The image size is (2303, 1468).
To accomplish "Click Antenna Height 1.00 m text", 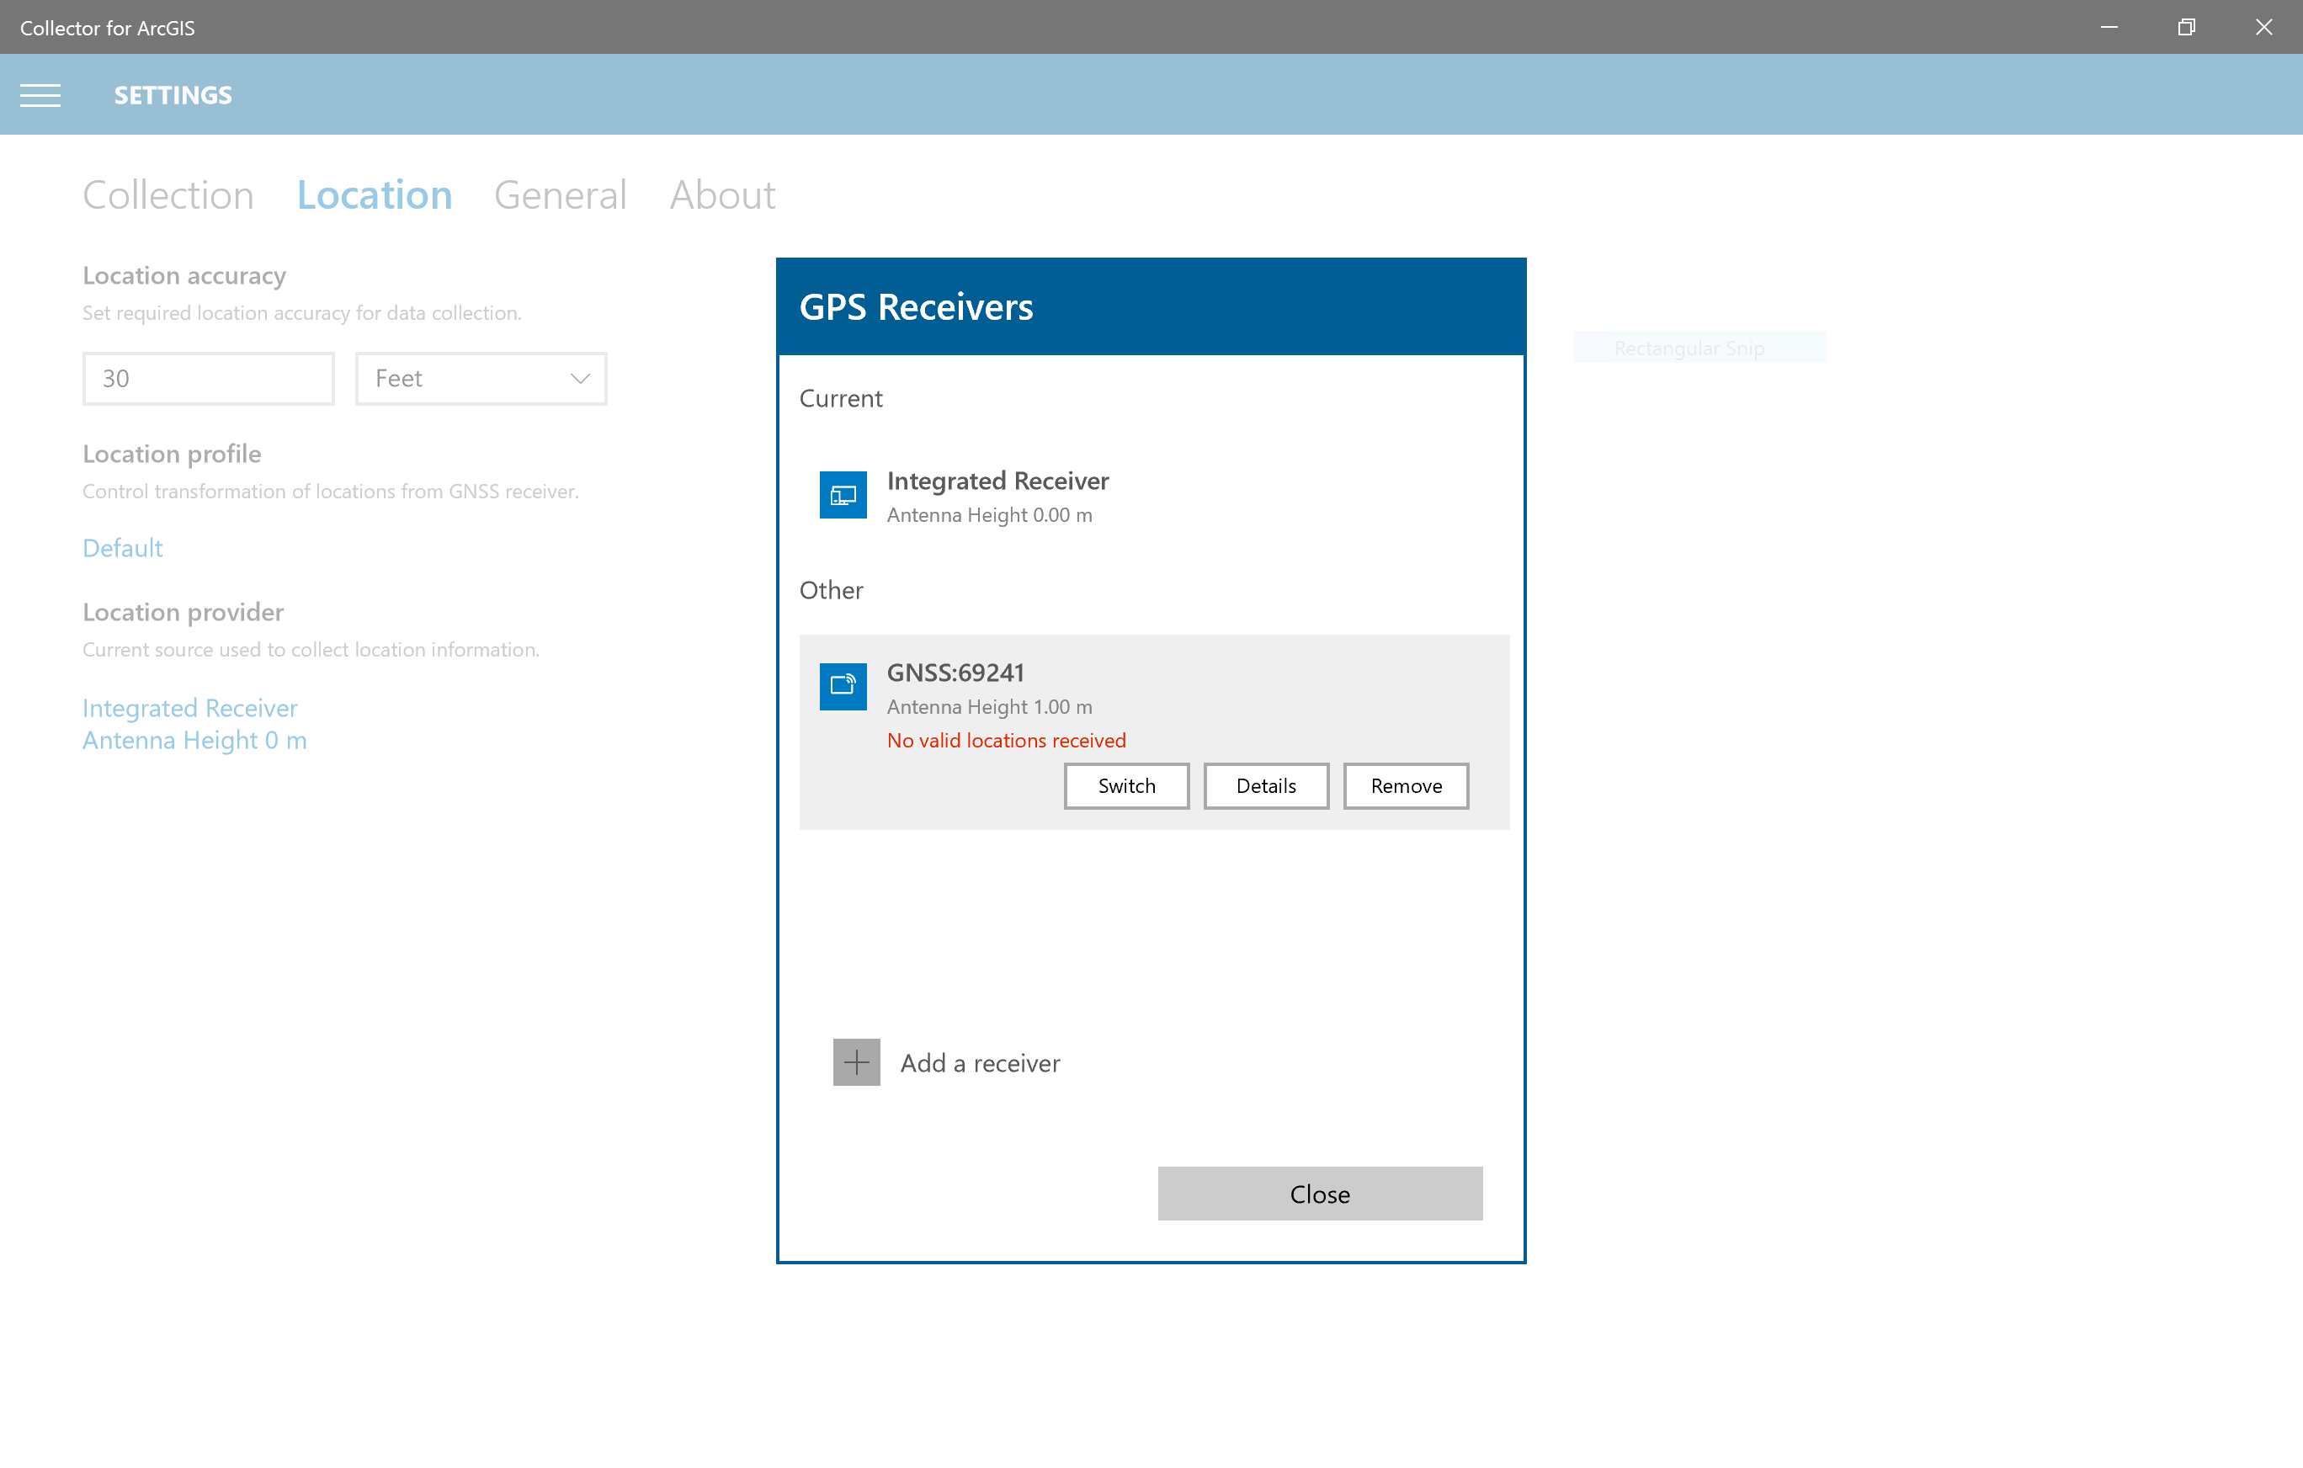I will 989,707.
